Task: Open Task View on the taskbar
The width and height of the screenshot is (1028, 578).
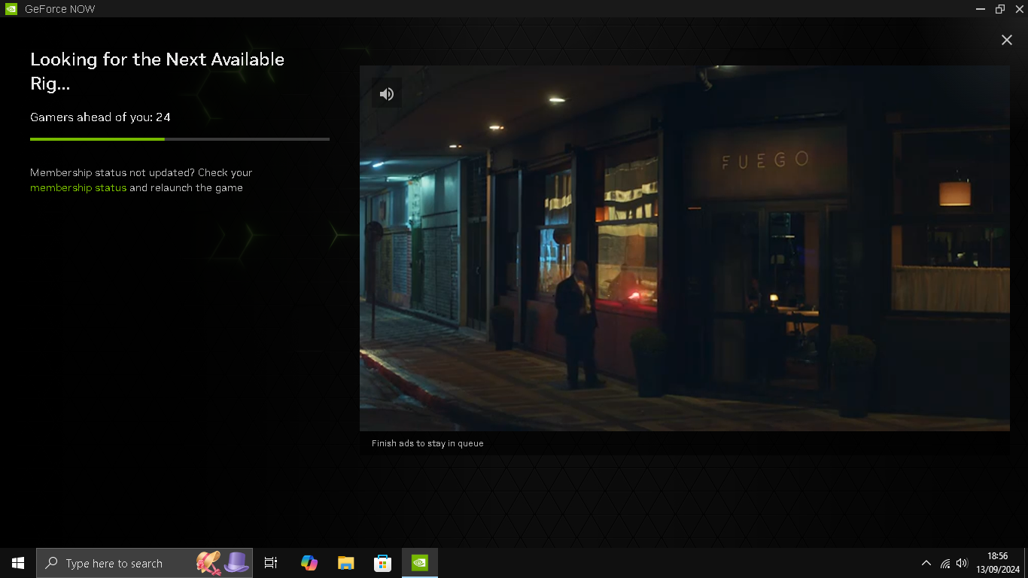Action: 271,563
